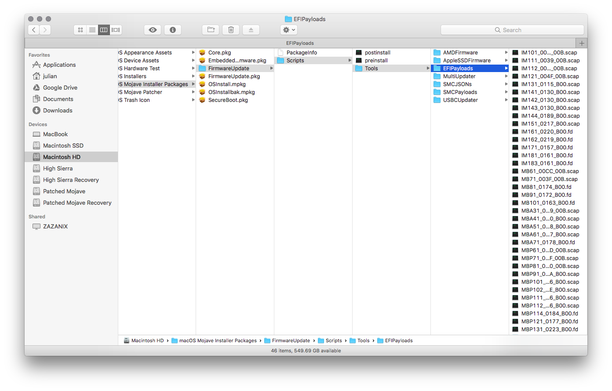612x391 pixels.
Task: Select Macintosh HD in the sidebar
Action: tap(71, 157)
